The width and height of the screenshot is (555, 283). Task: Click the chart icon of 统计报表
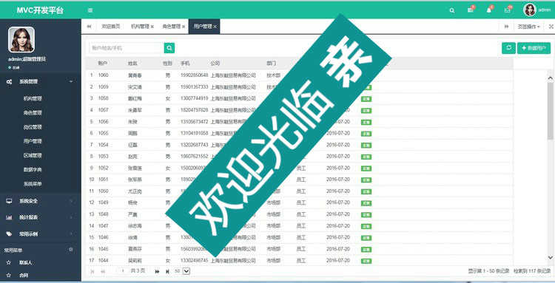click(x=9, y=217)
